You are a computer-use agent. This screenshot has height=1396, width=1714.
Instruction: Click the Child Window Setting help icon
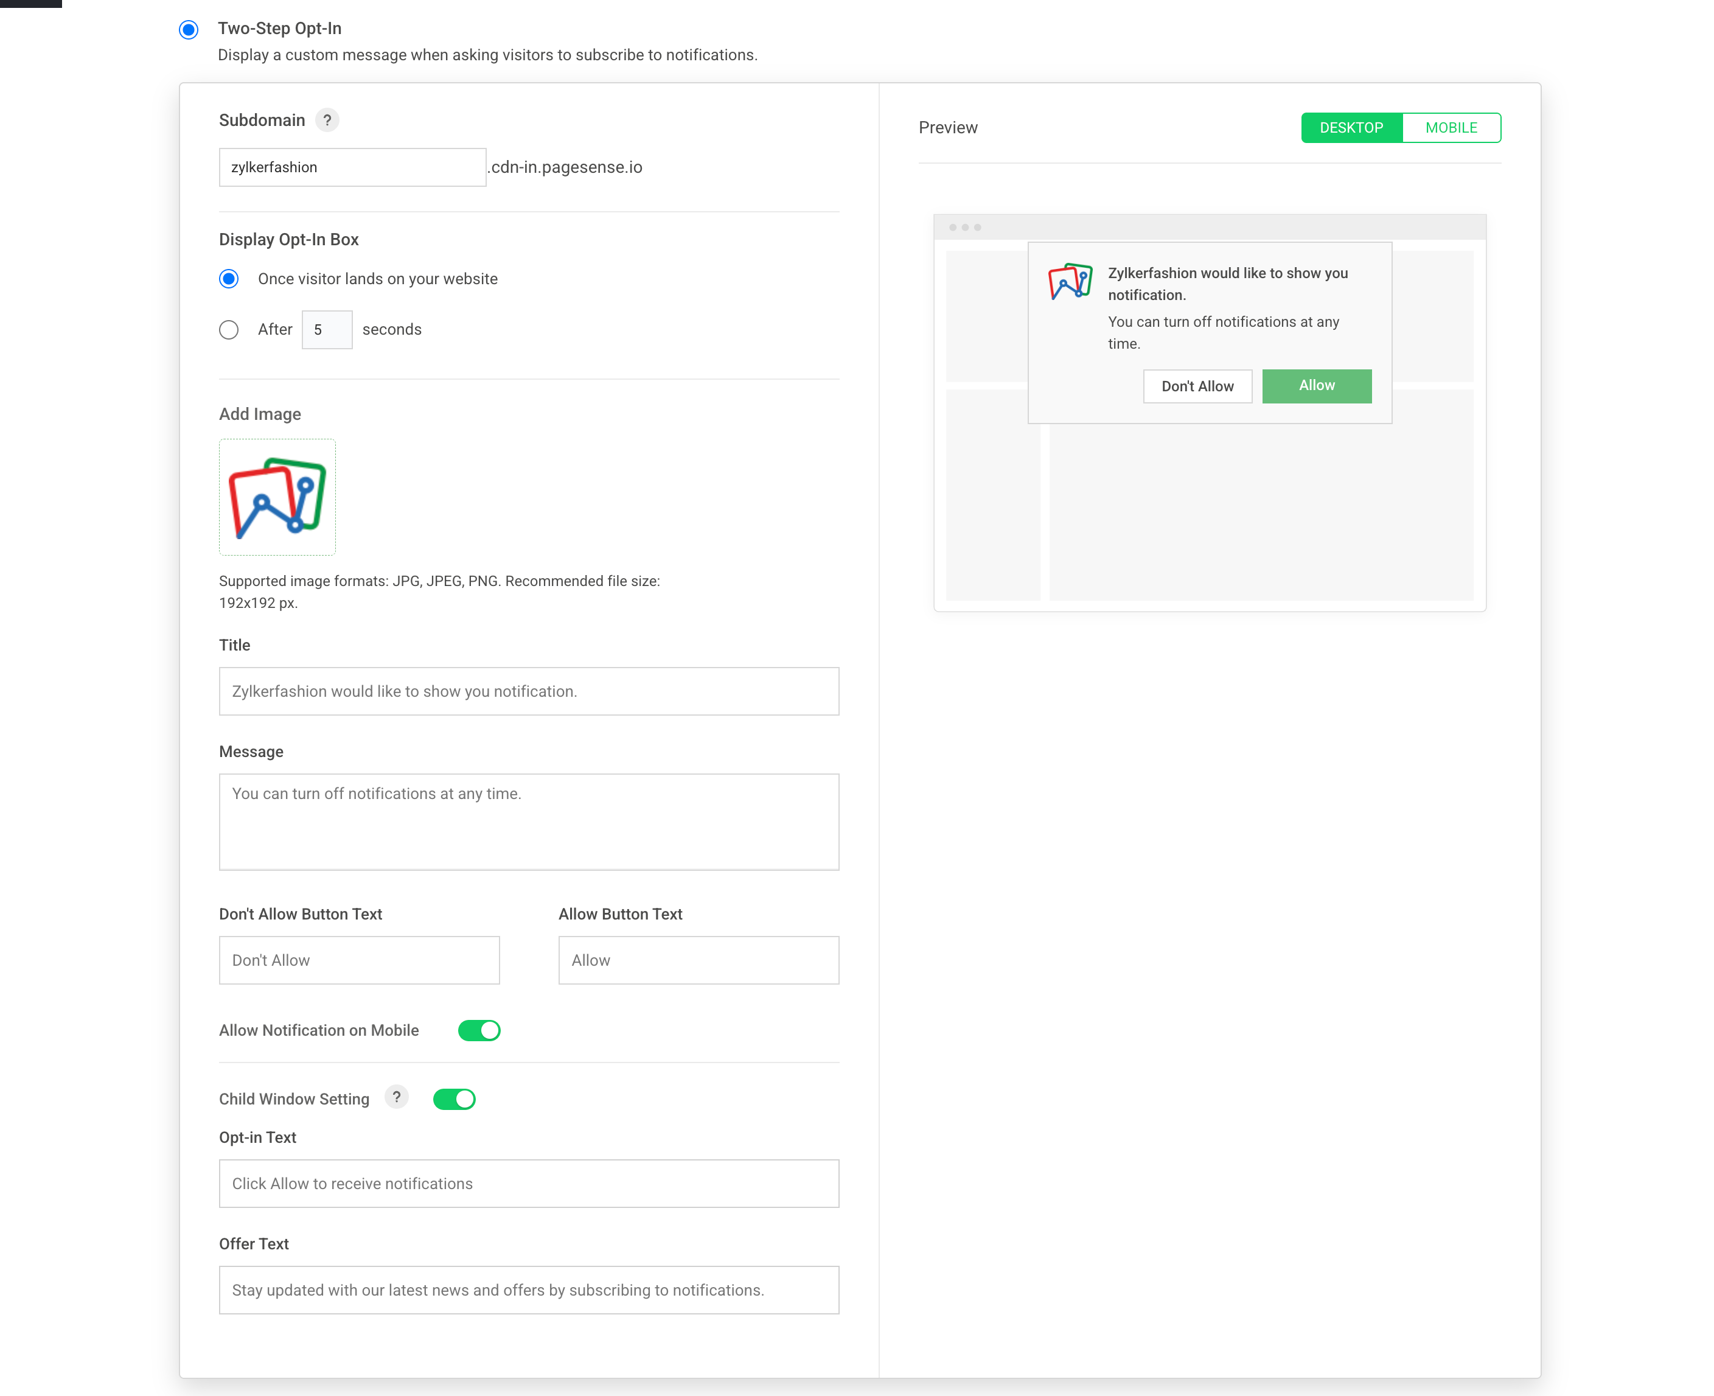click(x=396, y=1098)
